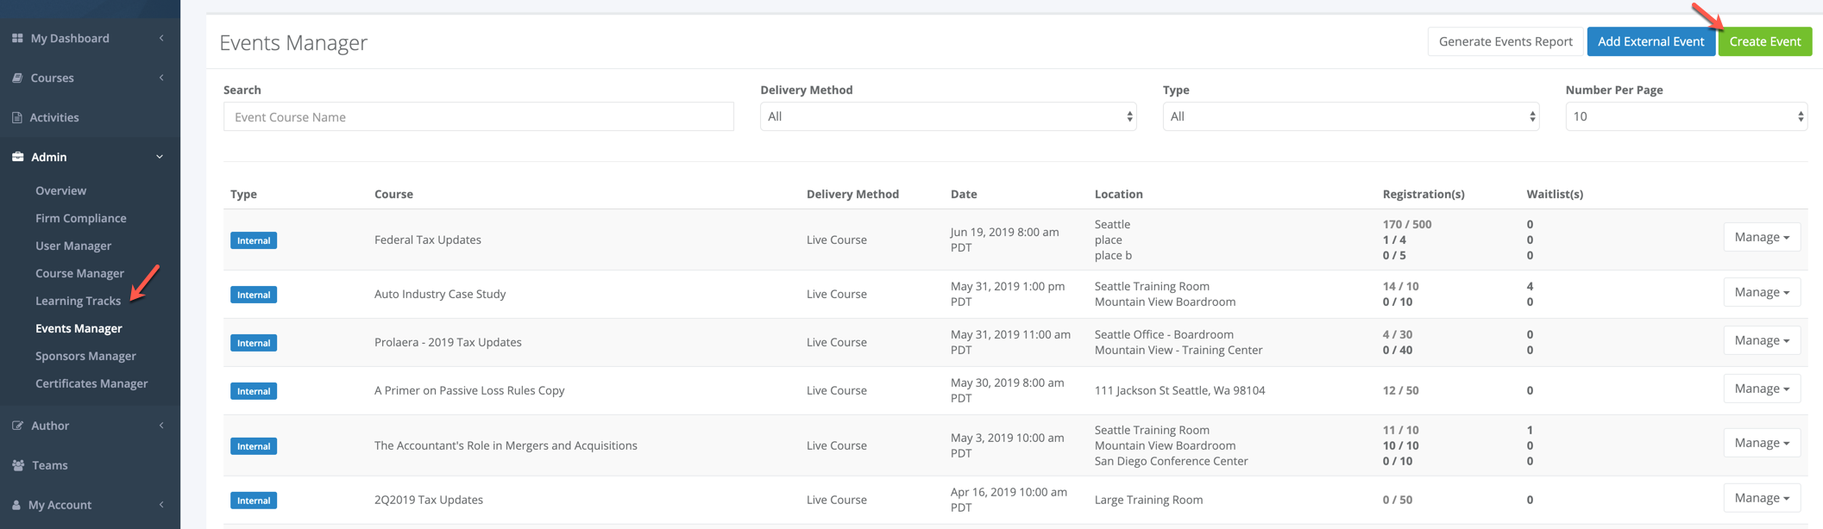Click Internal badge for Auto Industry Case Study
The height and width of the screenshot is (529, 1823).
(254, 295)
